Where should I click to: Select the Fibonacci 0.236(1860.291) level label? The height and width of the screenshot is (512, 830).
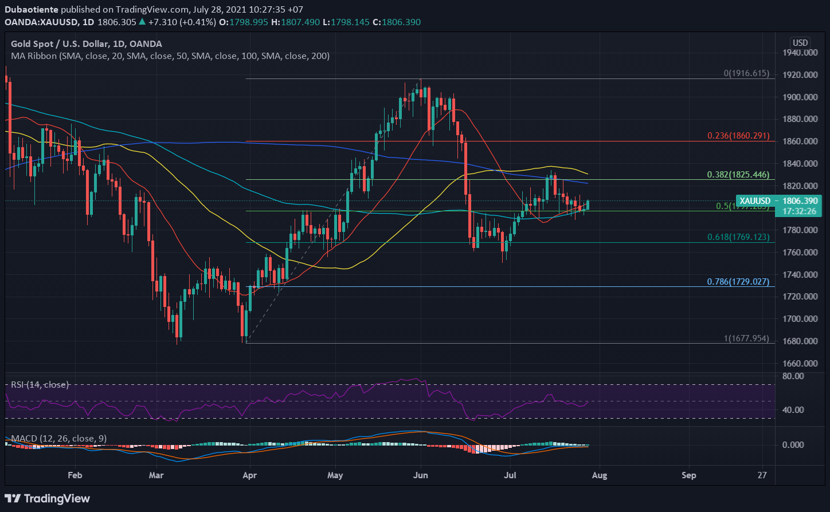[x=738, y=136]
